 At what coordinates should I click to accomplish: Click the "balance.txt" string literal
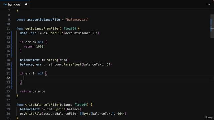coord(77,20)
